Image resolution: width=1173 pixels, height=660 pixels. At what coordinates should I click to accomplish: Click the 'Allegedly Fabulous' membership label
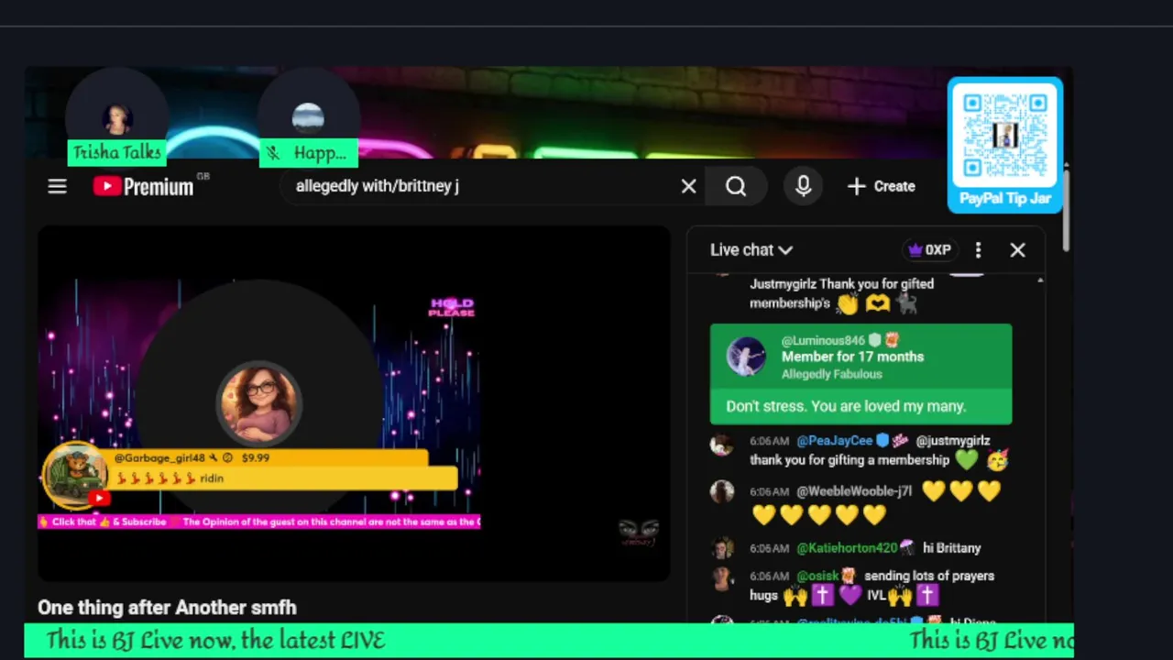[832, 374]
